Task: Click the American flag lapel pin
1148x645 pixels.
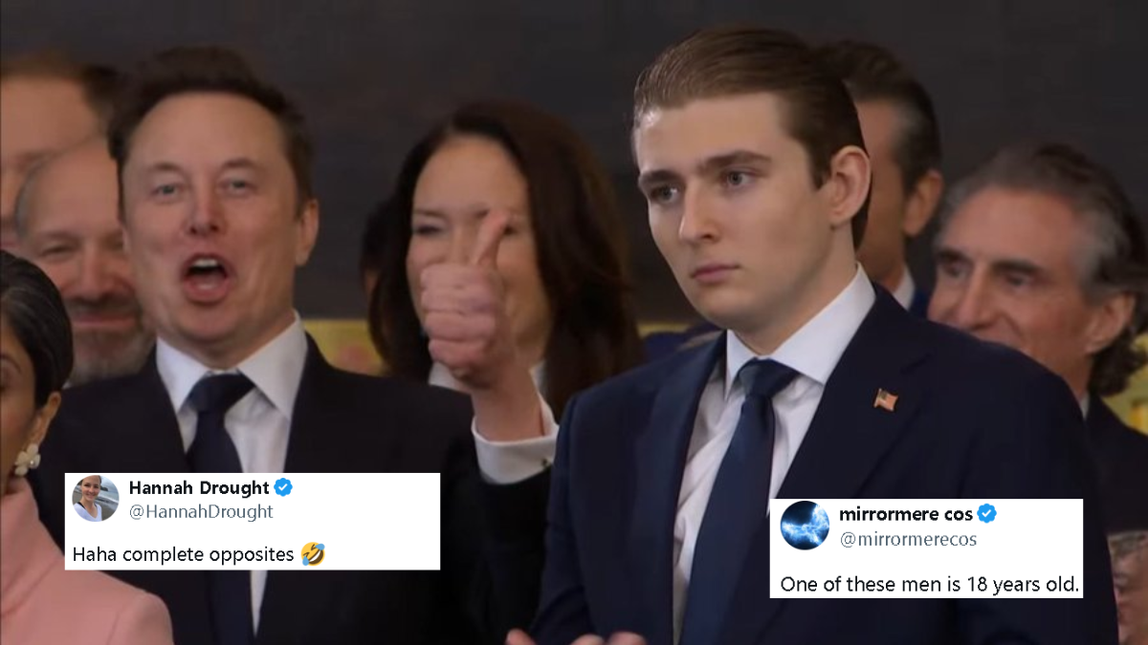Action: [885, 399]
